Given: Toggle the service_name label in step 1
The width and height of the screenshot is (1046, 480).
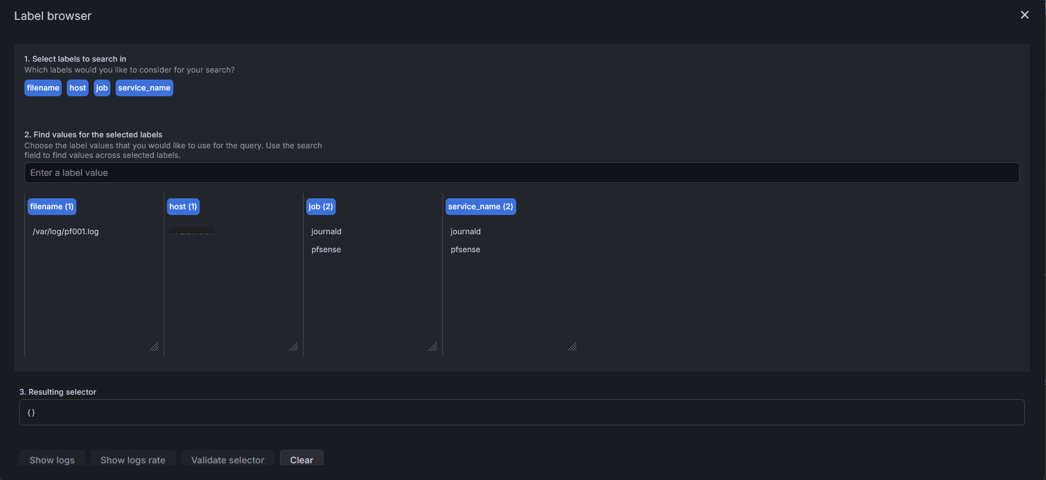Looking at the screenshot, I should [x=144, y=88].
